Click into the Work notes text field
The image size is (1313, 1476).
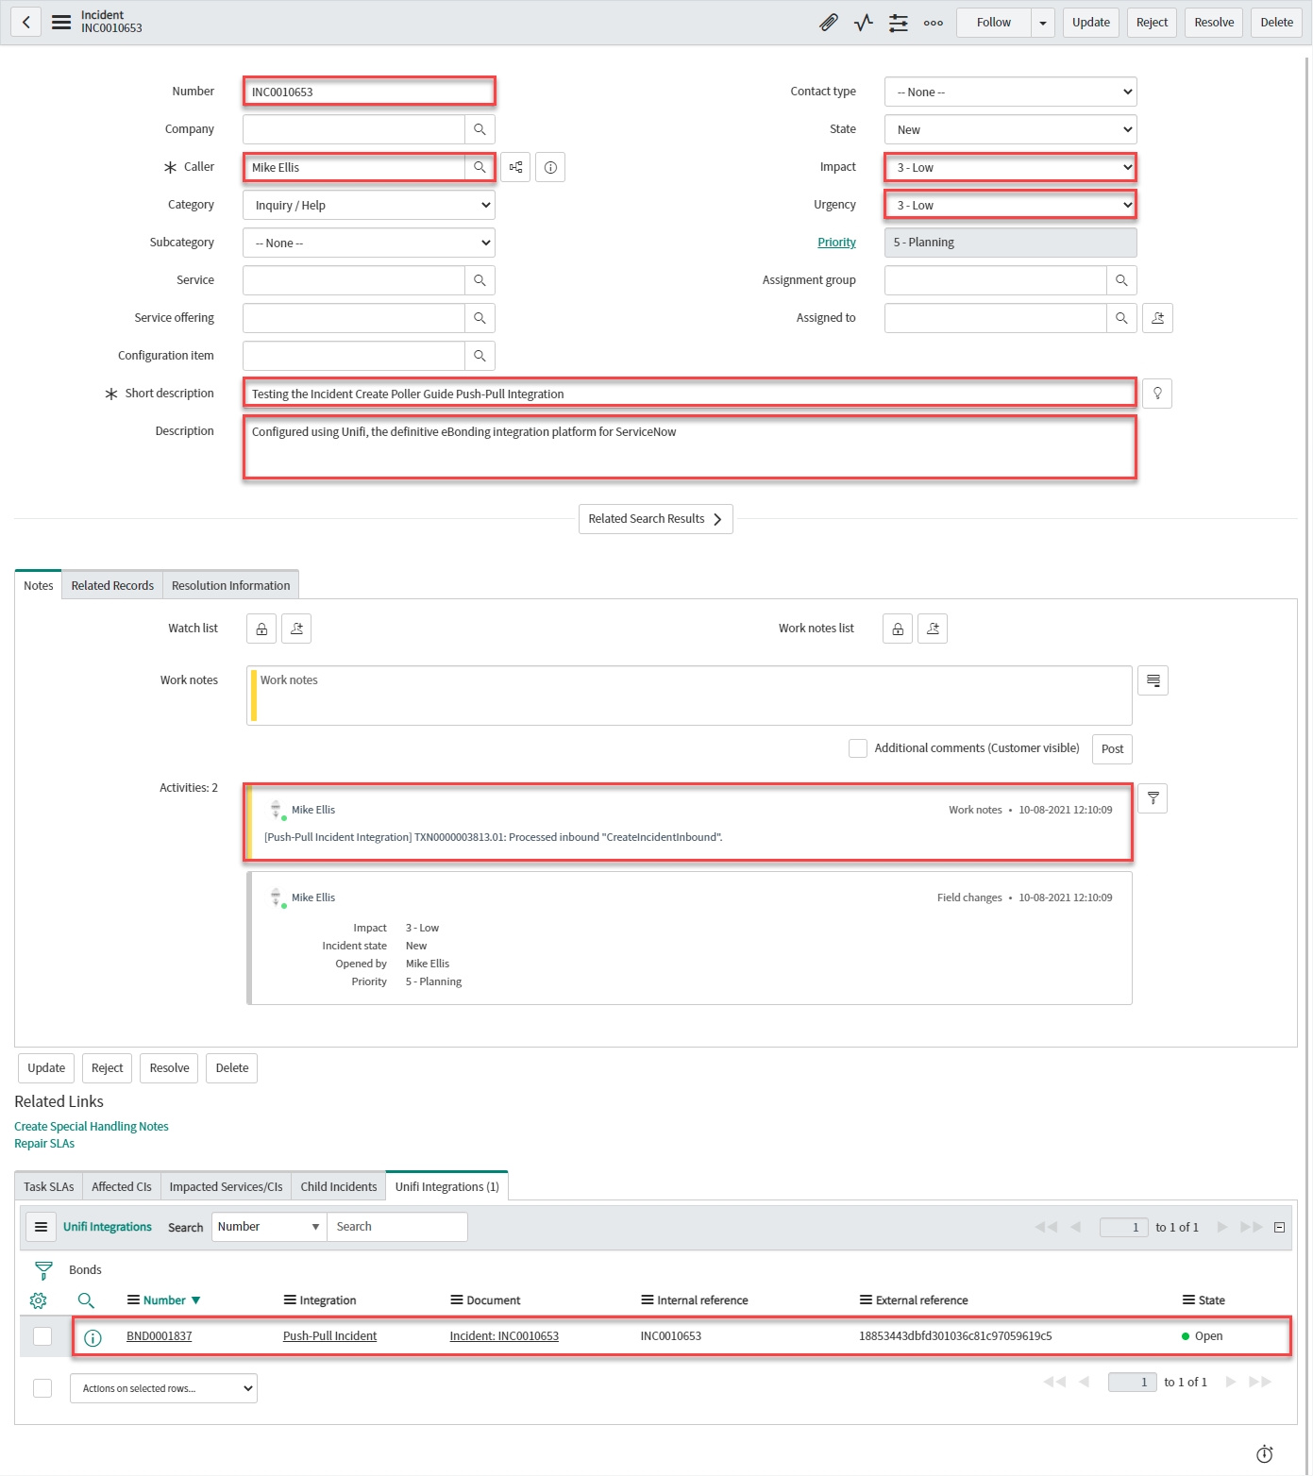[x=689, y=696]
